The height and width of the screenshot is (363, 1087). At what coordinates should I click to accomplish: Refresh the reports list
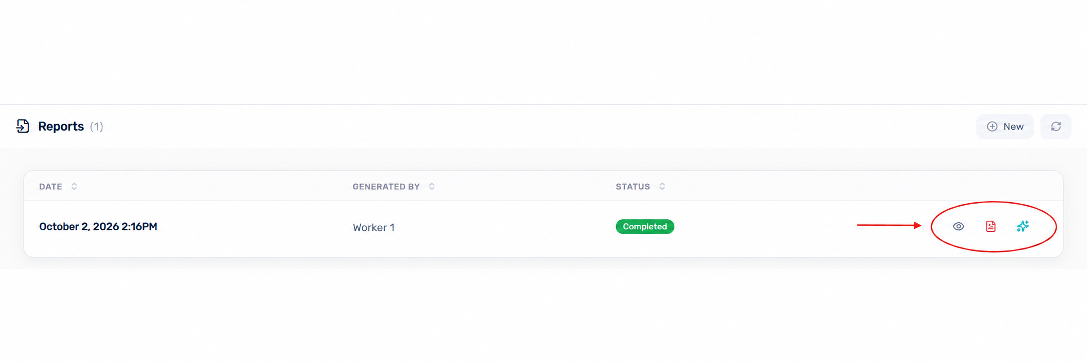click(1056, 127)
